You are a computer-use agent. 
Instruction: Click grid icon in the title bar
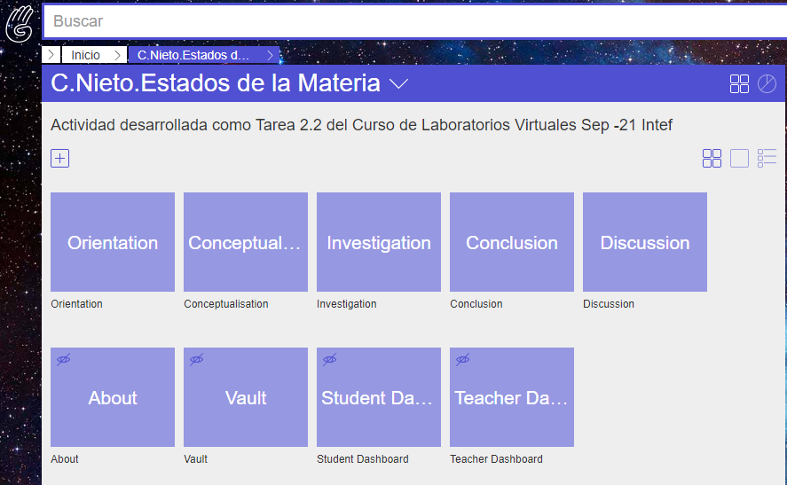click(x=739, y=83)
